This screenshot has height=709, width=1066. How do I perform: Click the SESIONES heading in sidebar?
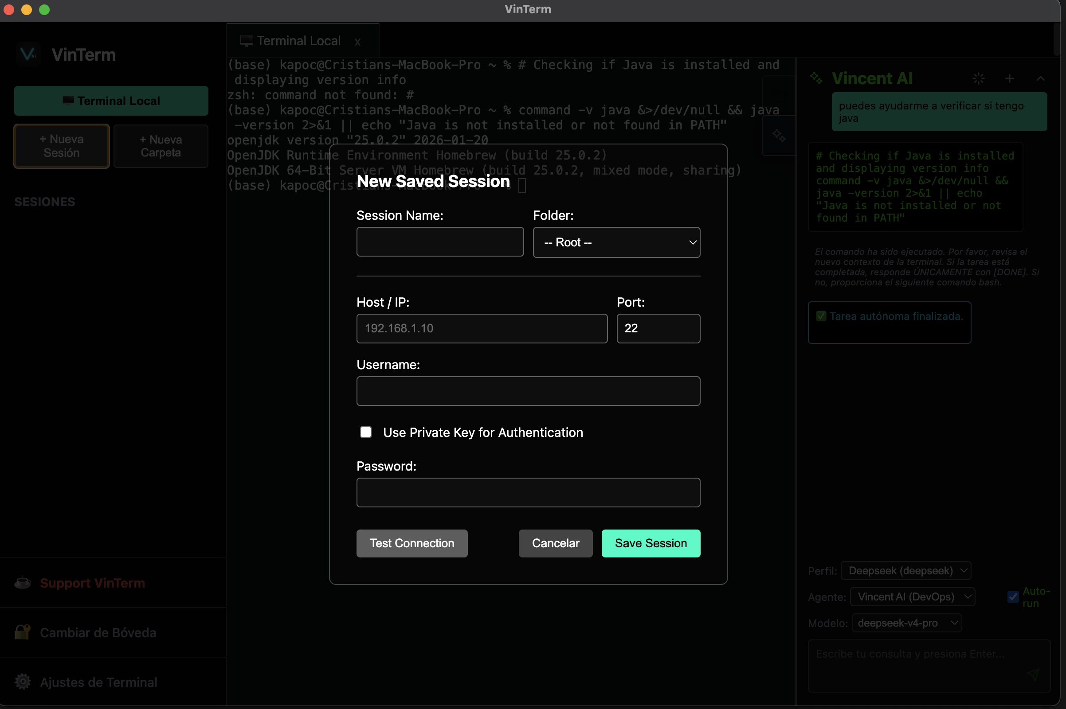tap(44, 202)
